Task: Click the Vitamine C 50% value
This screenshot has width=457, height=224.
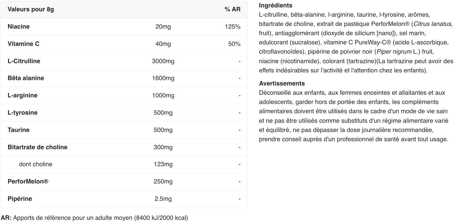Action: pos(234,44)
